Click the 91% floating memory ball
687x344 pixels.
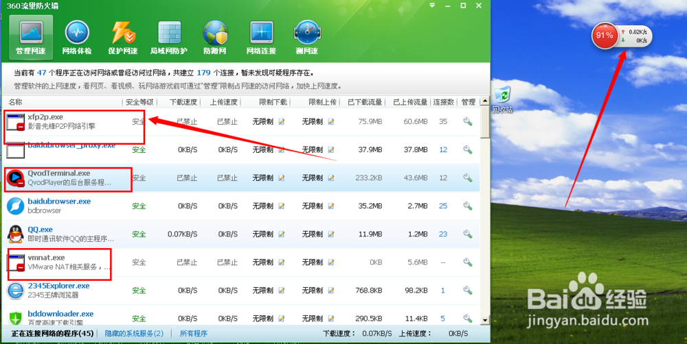click(605, 36)
